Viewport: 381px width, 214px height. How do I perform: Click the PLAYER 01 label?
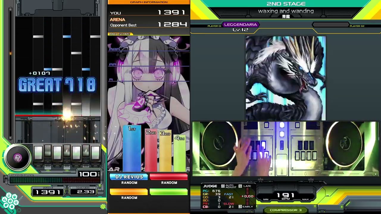point(214,26)
